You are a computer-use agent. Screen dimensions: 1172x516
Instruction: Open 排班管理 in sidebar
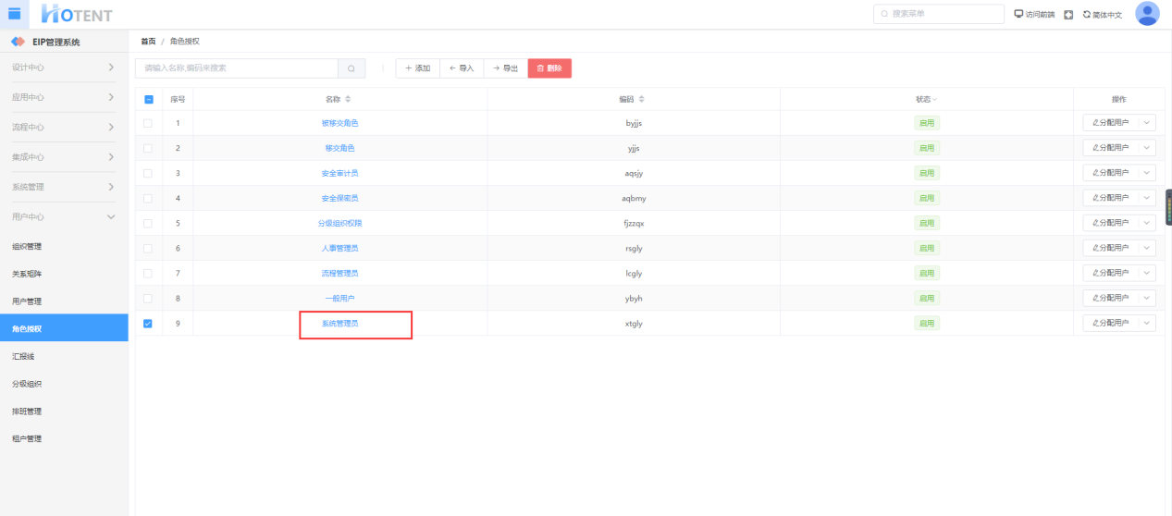coord(64,412)
